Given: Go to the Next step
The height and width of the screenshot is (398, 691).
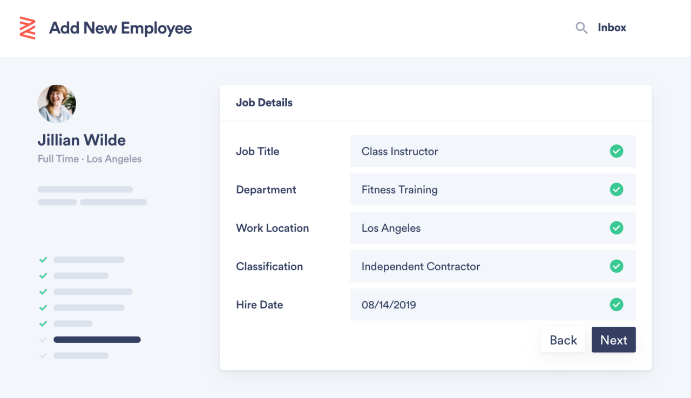Looking at the screenshot, I should tap(613, 340).
